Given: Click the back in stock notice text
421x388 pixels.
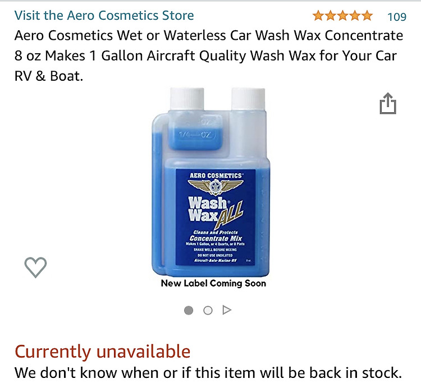Looking at the screenshot, I should pyautogui.click(x=208, y=373).
